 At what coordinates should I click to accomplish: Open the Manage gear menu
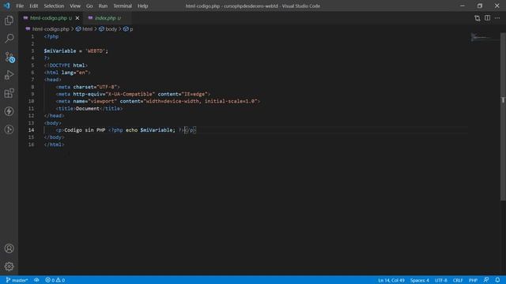pyautogui.click(x=9, y=267)
